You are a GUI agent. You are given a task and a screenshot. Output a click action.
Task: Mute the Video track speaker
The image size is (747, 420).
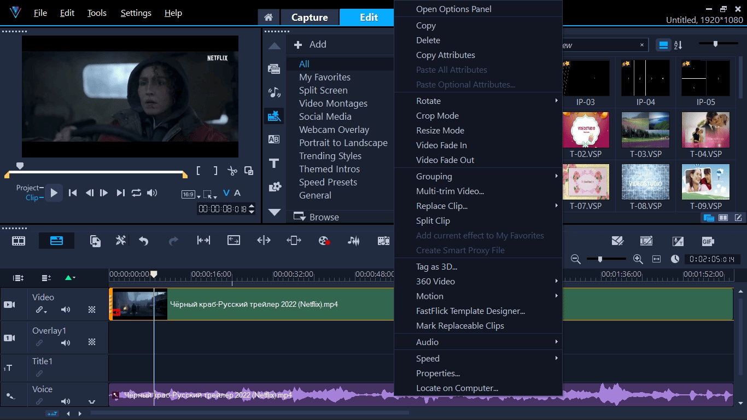pyautogui.click(x=66, y=310)
